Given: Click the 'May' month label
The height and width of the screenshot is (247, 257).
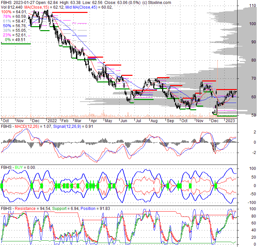Looking at the screenshot, I should coord(108,121).
